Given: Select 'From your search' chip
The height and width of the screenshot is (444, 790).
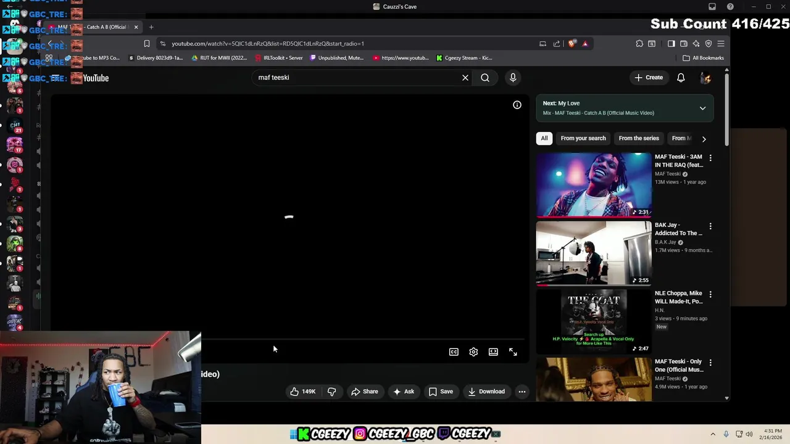Looking at the screenshot, I should point(583,138).
